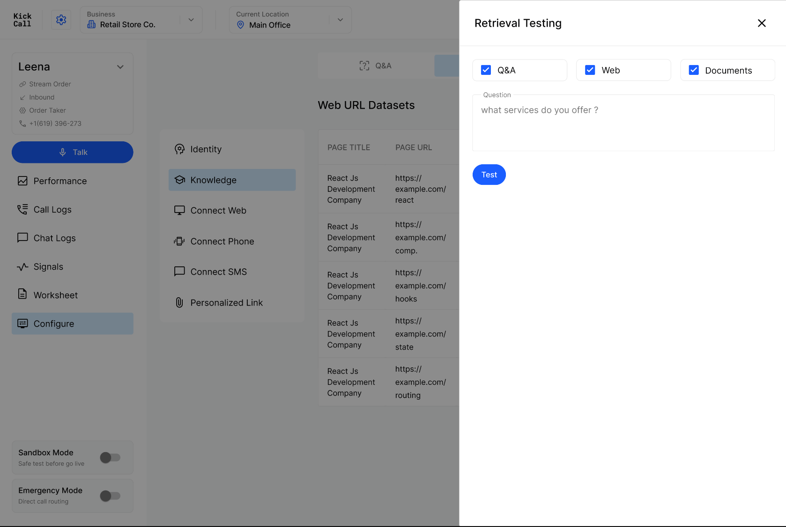This screenshot has width=786, height=527.
Task: Click the https://example.com/react URL cell
Action: 421,189
